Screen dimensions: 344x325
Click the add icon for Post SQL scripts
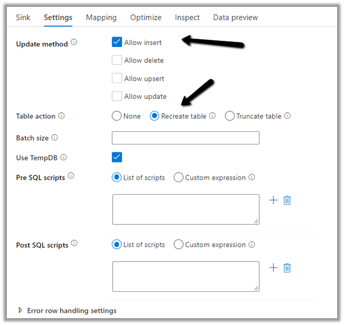(x=273, y=267)
